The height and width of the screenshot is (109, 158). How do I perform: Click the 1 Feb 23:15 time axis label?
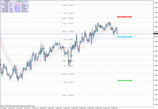point(59,108)
